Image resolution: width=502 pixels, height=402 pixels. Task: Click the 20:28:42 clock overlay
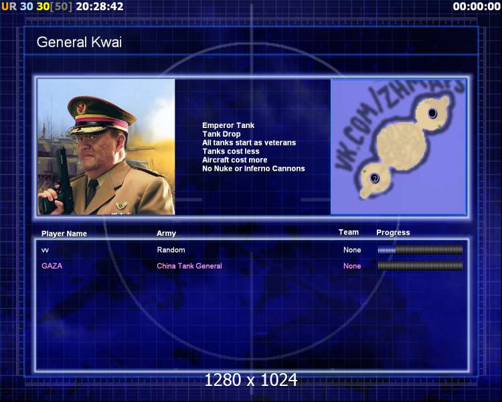point(100,7)
